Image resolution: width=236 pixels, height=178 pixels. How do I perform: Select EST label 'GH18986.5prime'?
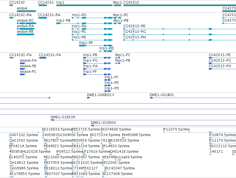24,169
